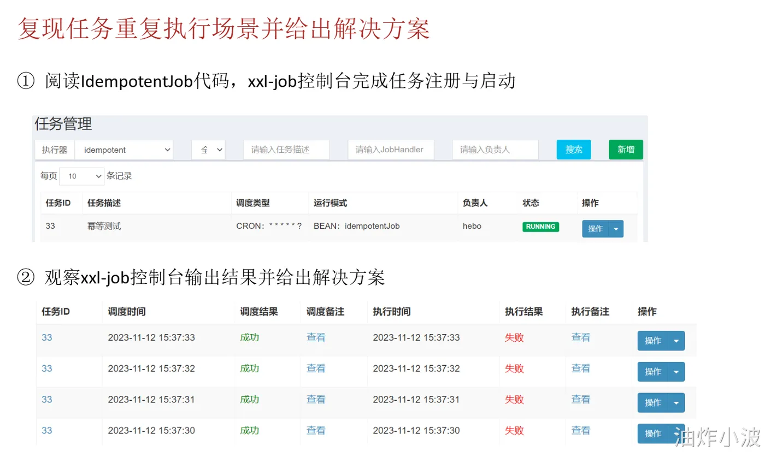Click the 执行时间 column header

click(x=392, y=312)
